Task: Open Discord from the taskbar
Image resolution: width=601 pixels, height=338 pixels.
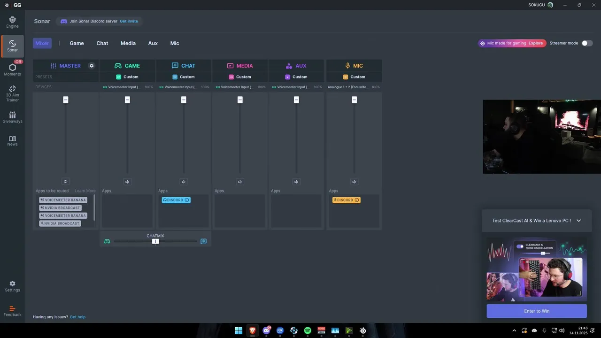Action: tap(267, 330)
